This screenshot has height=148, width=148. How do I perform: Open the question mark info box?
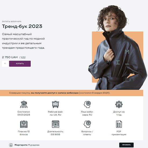pyautogui.click(x=5, y=64)
